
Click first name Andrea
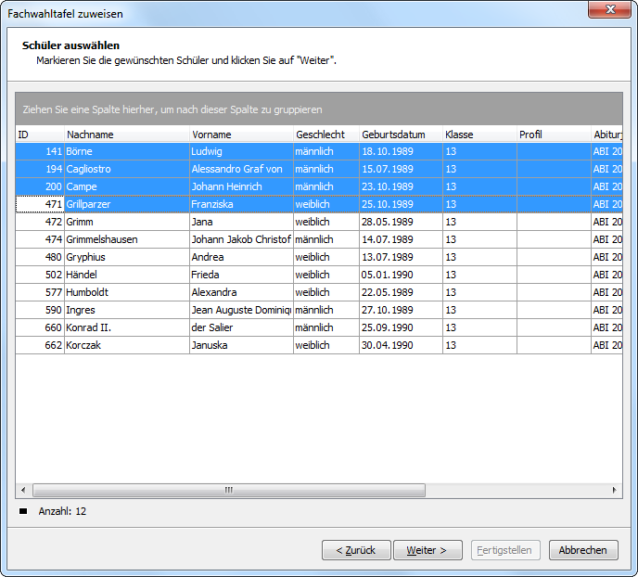[x=208, y=257]
